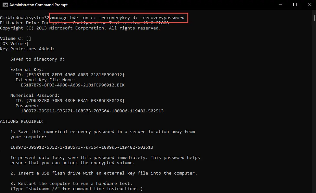Minimize the Command Prompt window
Image resolution: width=316 pixels, height=193 pixels.
pyautogui.click(x=280, y=5)
